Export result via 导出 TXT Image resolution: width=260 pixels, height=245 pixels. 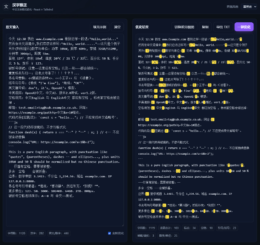coord(223,27)
